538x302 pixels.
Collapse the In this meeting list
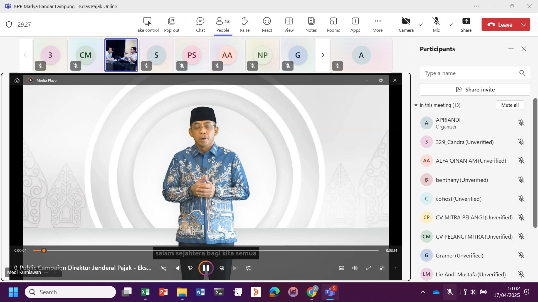[416, 105]
